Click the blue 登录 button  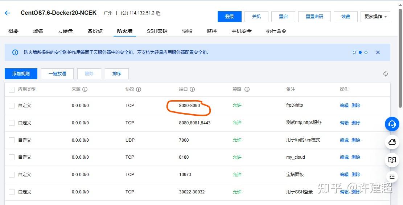230,17
